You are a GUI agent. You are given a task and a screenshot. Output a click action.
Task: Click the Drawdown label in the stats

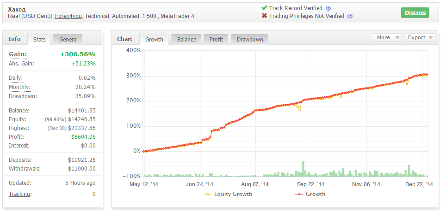coord(23,96)
